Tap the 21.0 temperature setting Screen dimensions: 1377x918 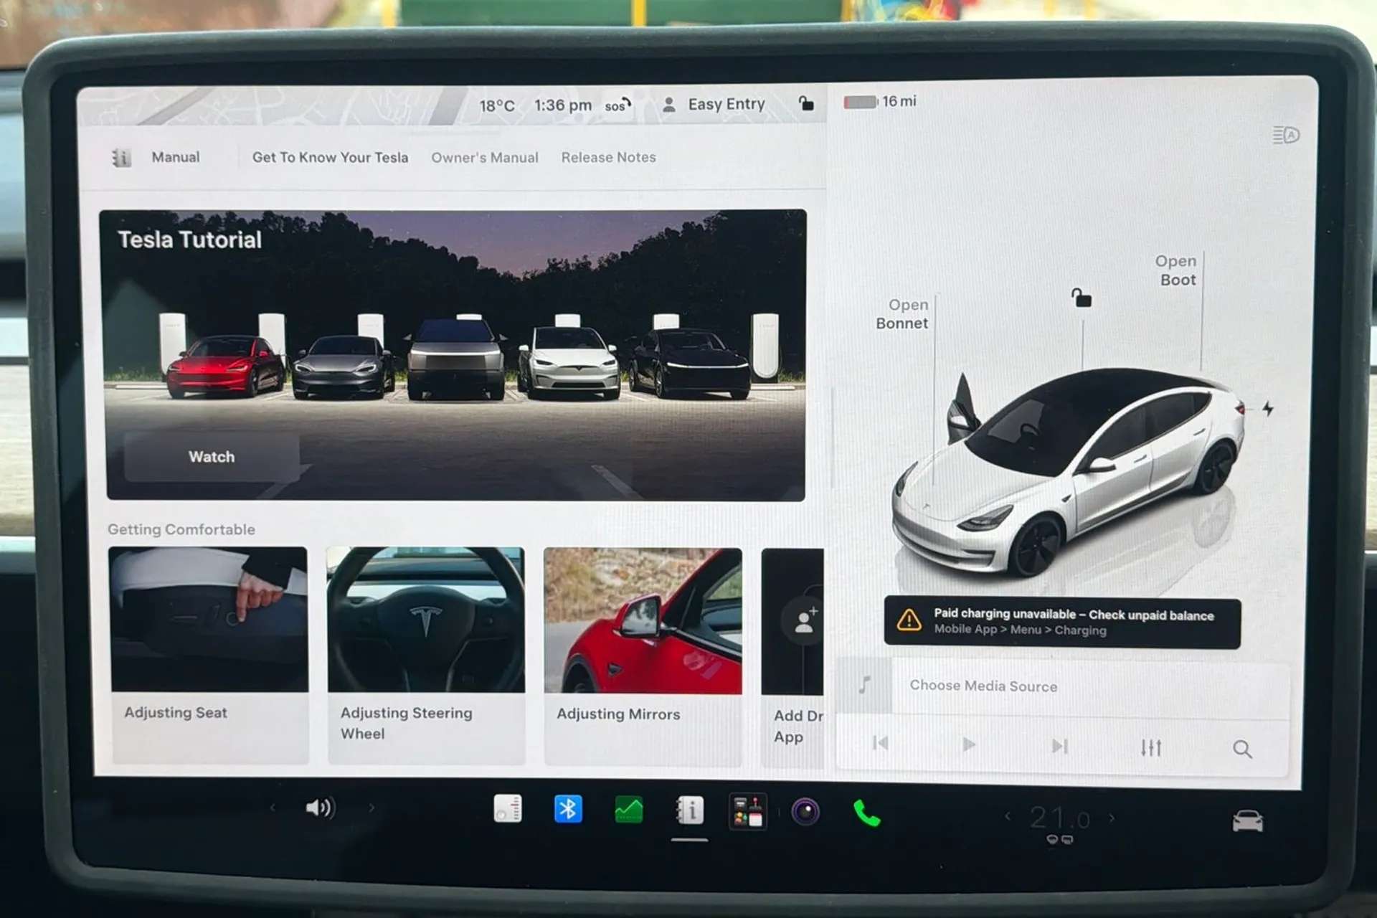pyautogui.click(x=1059, y=818)
